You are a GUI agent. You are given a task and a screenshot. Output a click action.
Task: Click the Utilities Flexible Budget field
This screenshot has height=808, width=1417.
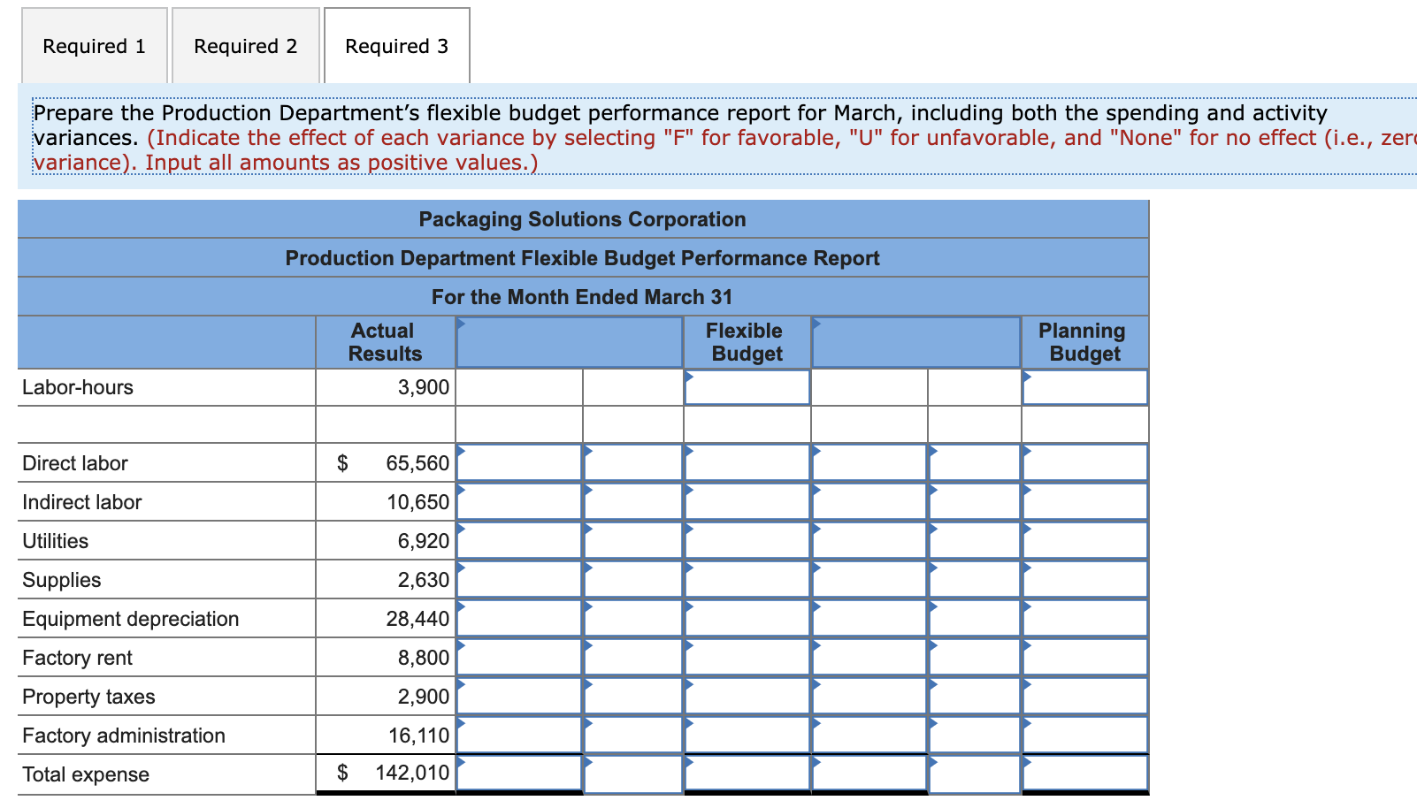point(747,541)
